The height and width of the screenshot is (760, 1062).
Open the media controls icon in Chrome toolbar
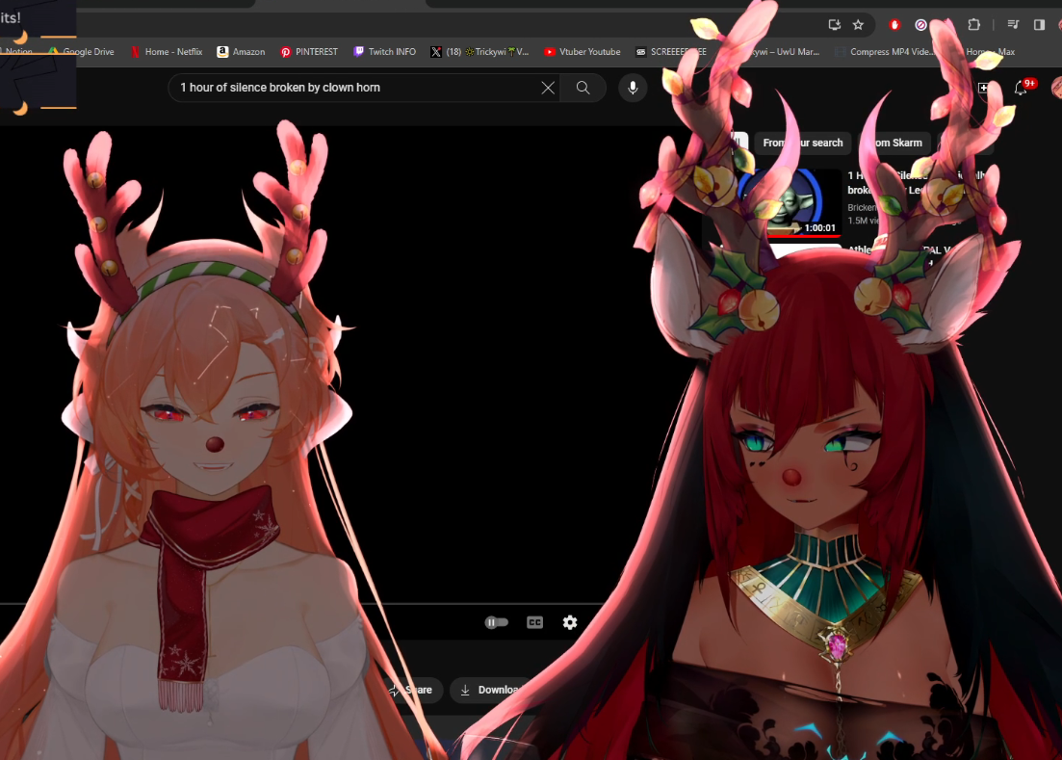(x=1013, y=25)
